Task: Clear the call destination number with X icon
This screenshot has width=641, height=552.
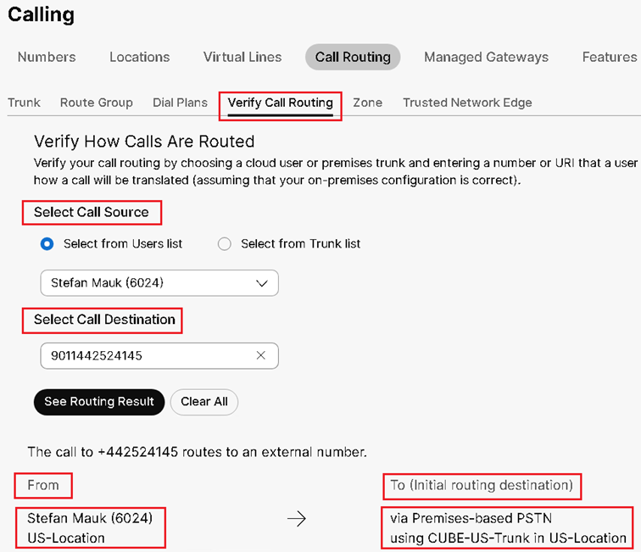Action: pos(261,356)
